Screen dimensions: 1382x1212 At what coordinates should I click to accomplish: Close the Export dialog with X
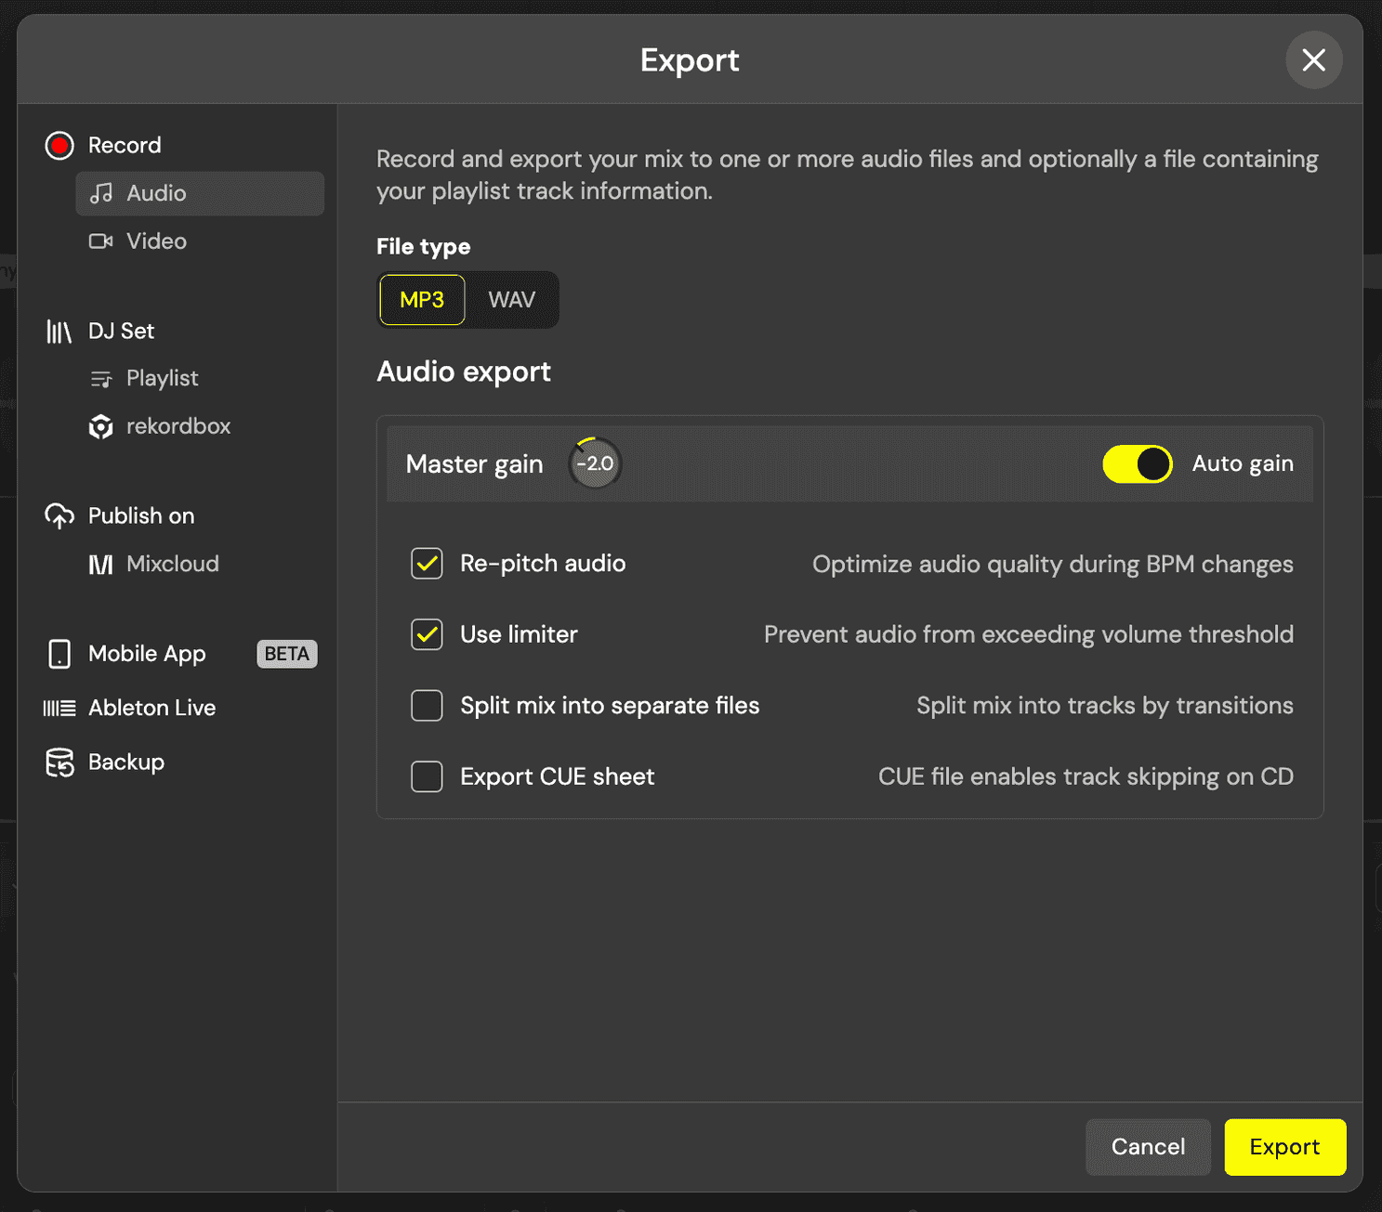(x=1313, y=60)
